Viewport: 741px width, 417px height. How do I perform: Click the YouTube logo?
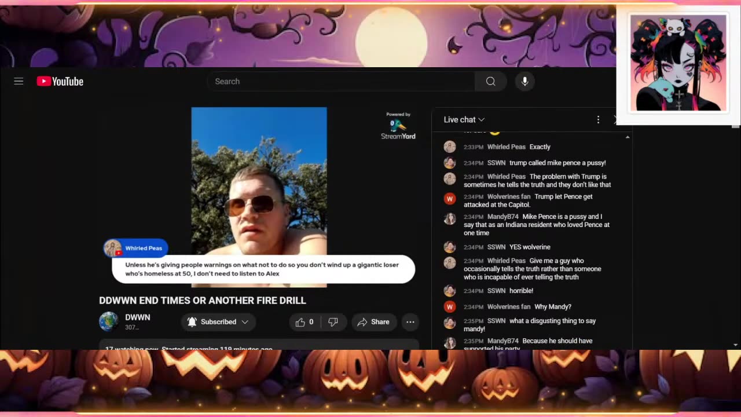pyautogui.click(x=60, y=82)
